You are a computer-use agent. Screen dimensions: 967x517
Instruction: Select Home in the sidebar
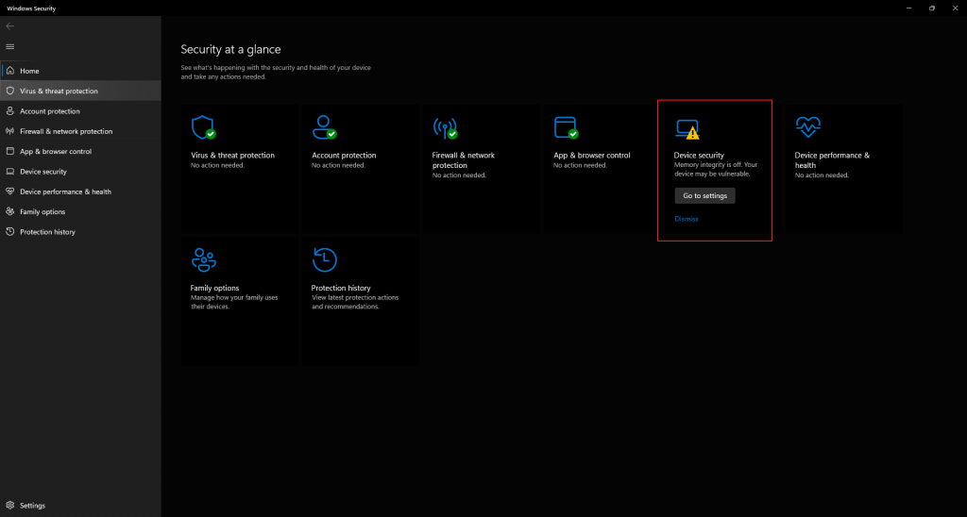click(81, 71)
